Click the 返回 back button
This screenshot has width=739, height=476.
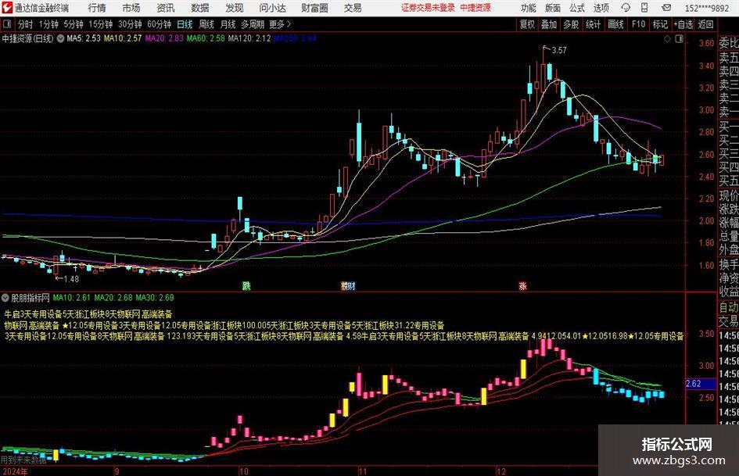pyautogui.click(x=705, y=24)
